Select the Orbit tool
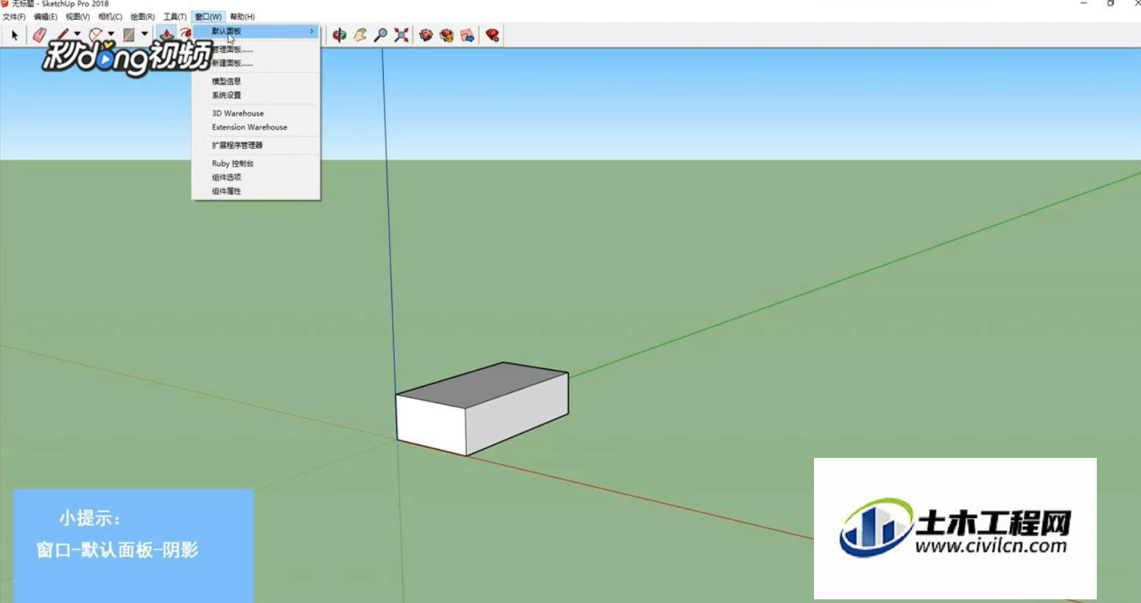 coord(339,35)
